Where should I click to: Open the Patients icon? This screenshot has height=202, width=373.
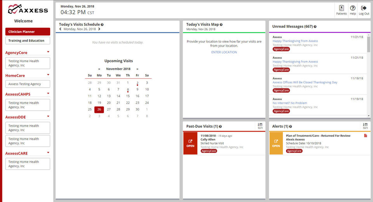click(342, 10)
